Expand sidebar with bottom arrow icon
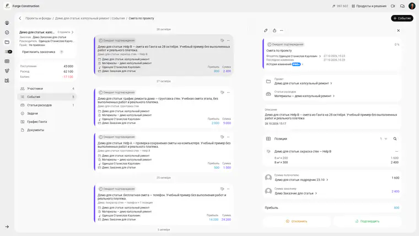This screenshot has width=419, height=236. coord(7,227)
